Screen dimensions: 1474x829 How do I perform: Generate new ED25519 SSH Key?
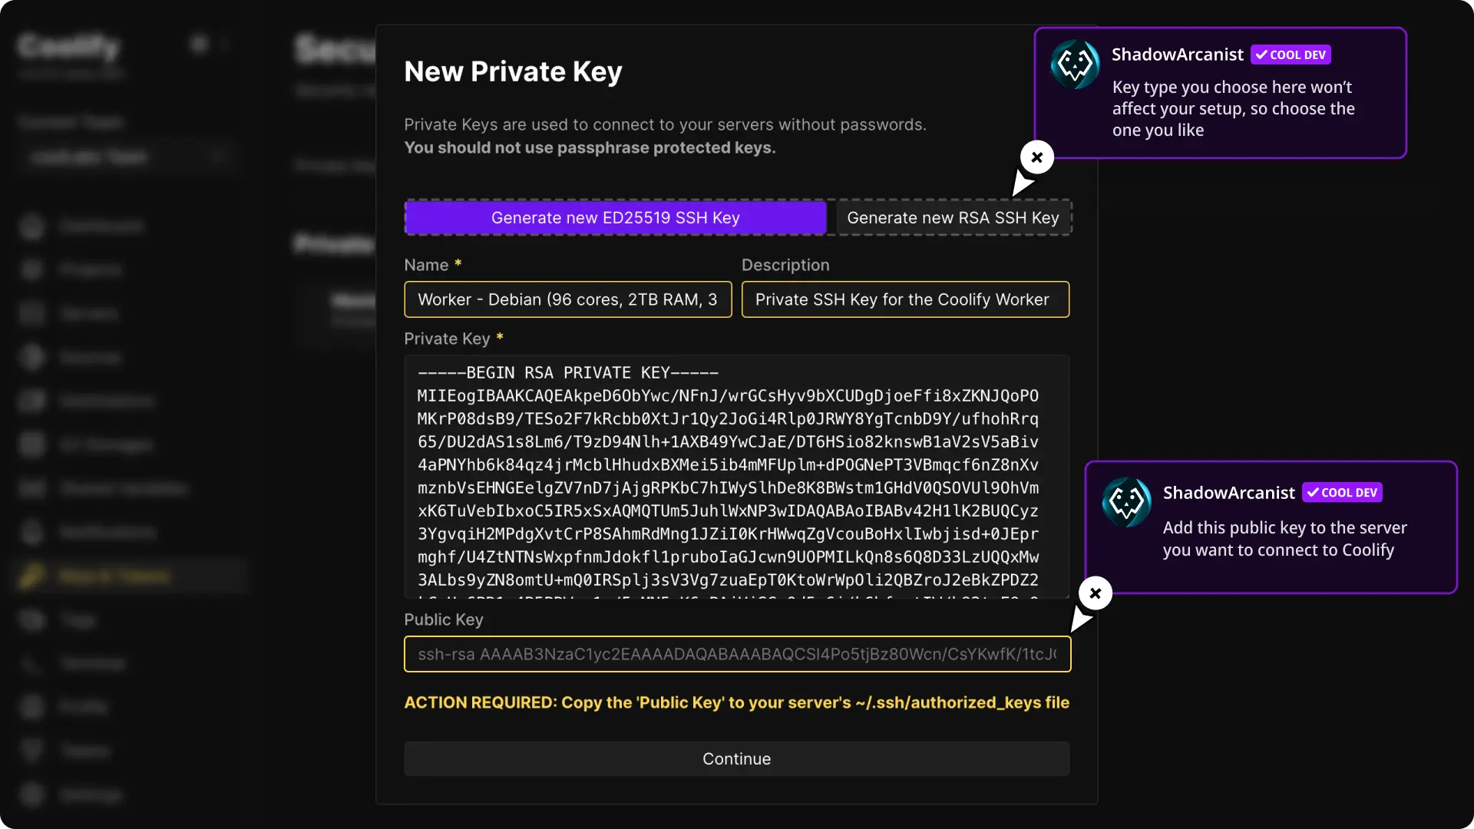[x=615, y=218]
